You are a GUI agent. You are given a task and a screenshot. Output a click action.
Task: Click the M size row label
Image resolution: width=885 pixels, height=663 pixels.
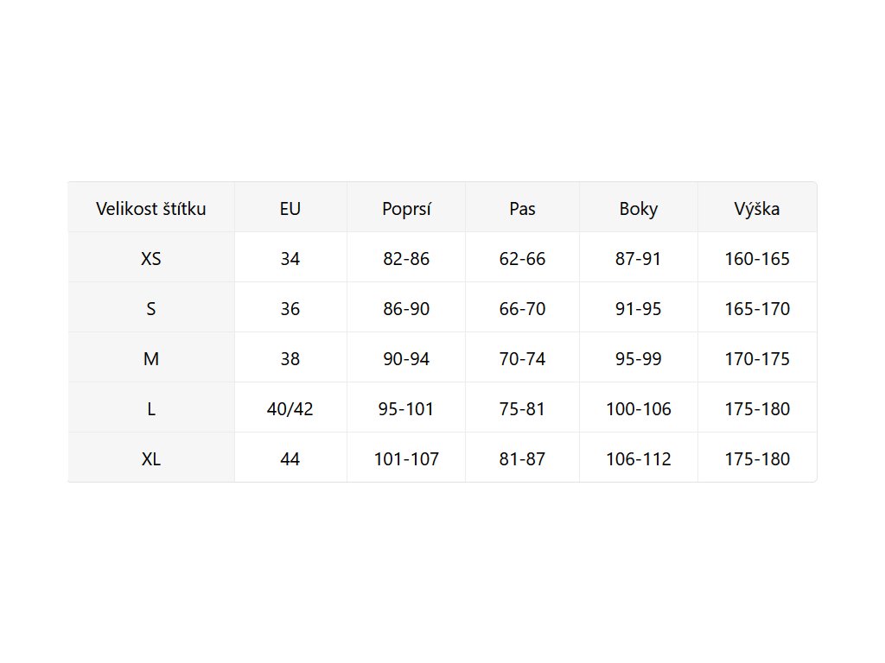(x=151, y=358)
